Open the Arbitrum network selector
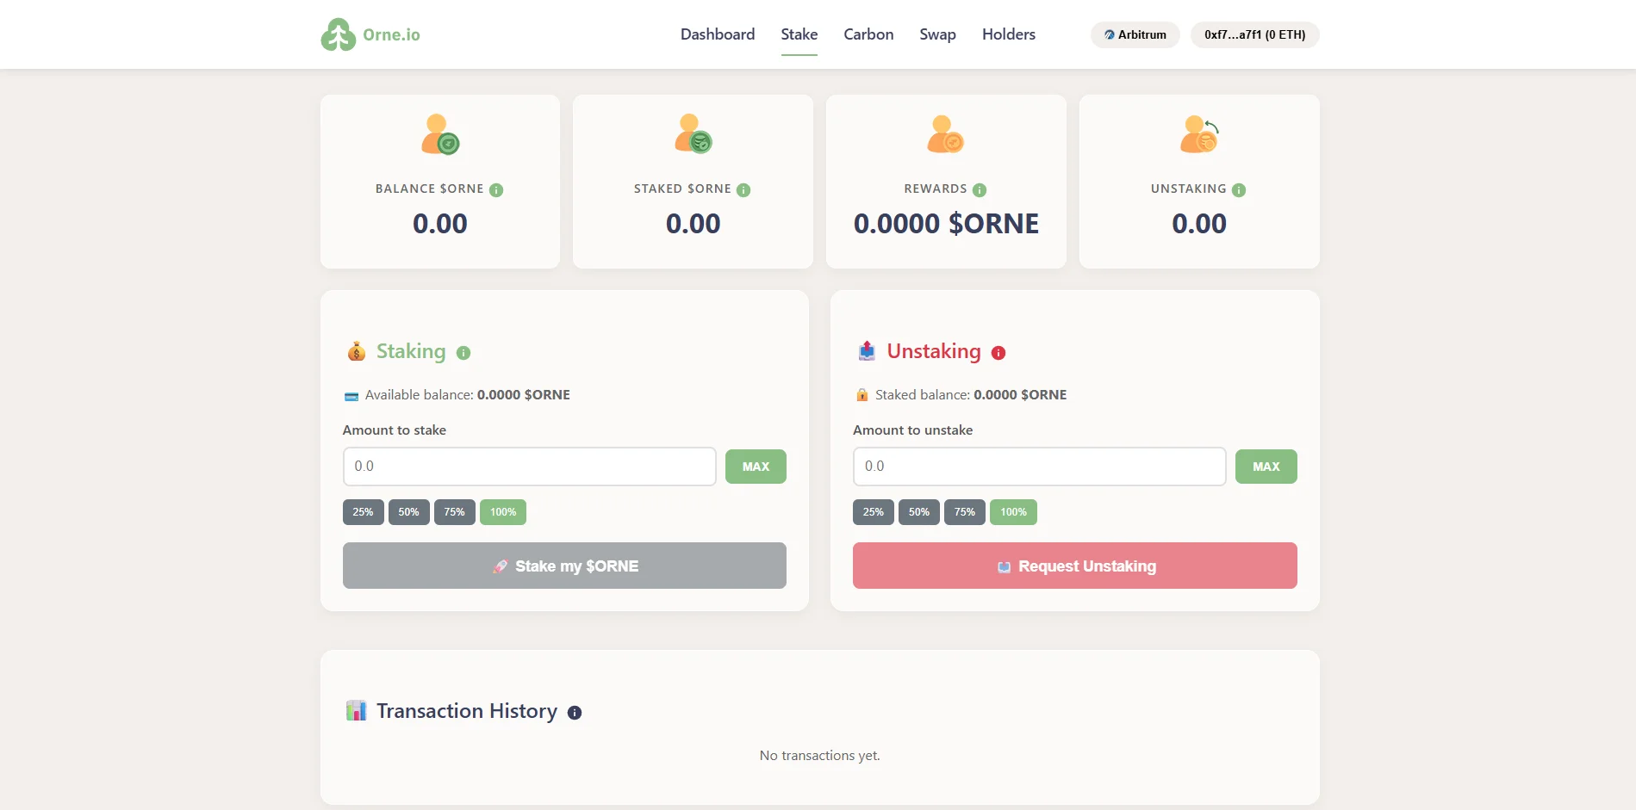 pos(1135,34)
